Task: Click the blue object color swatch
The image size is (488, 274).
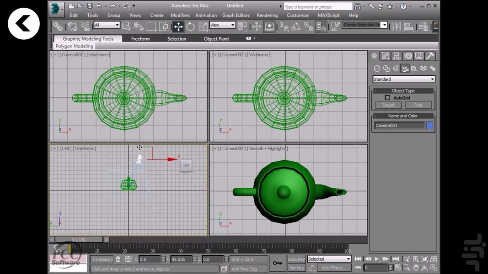Action: coord(430,126)
